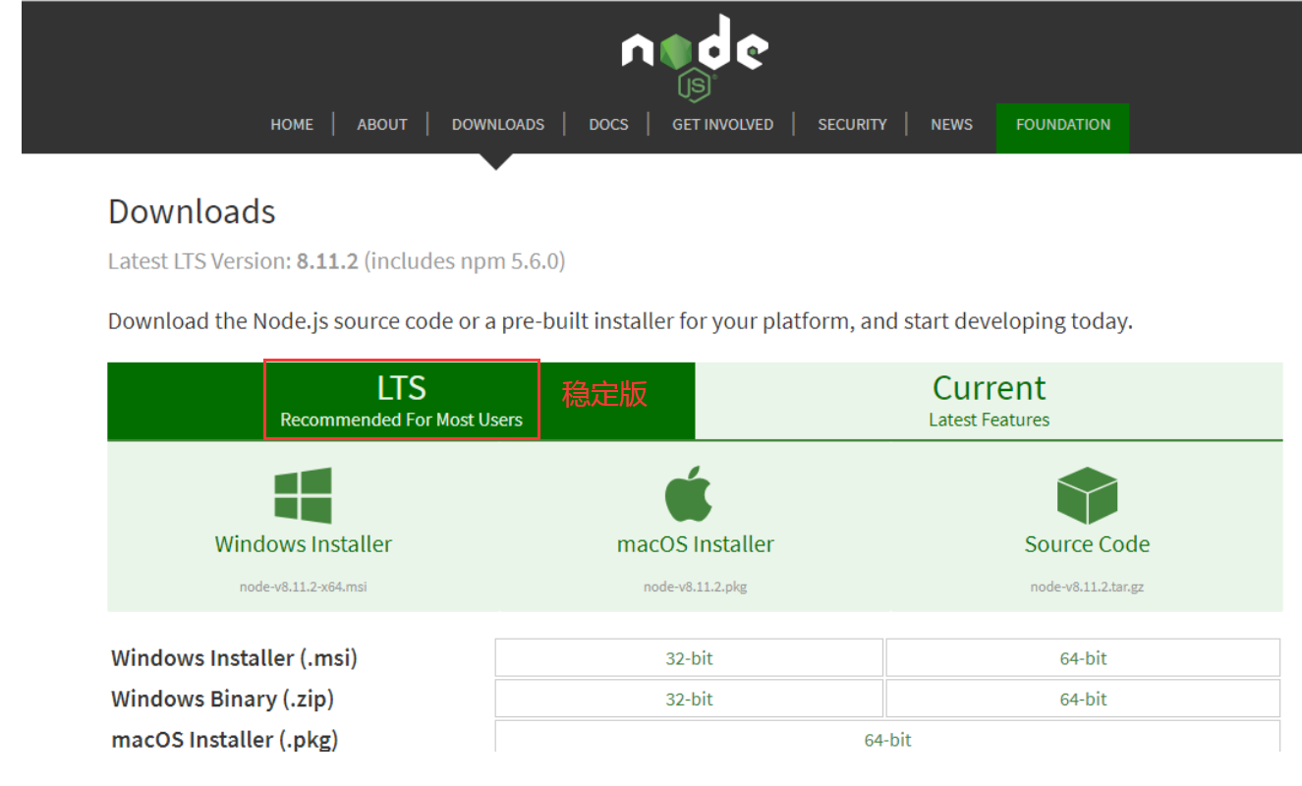
Task: Click node-v8.11.2-x64.msi filename text
Action: [x=303, y=587]
